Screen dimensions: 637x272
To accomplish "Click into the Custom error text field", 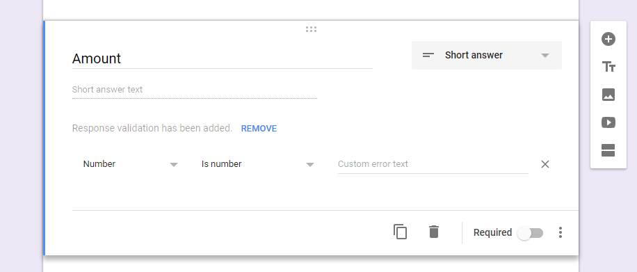I will coord(433,164).
